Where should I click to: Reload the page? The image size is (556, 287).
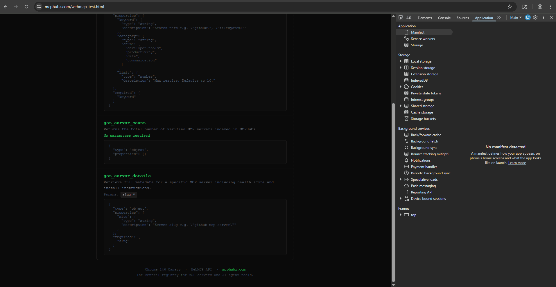(26, 7)
